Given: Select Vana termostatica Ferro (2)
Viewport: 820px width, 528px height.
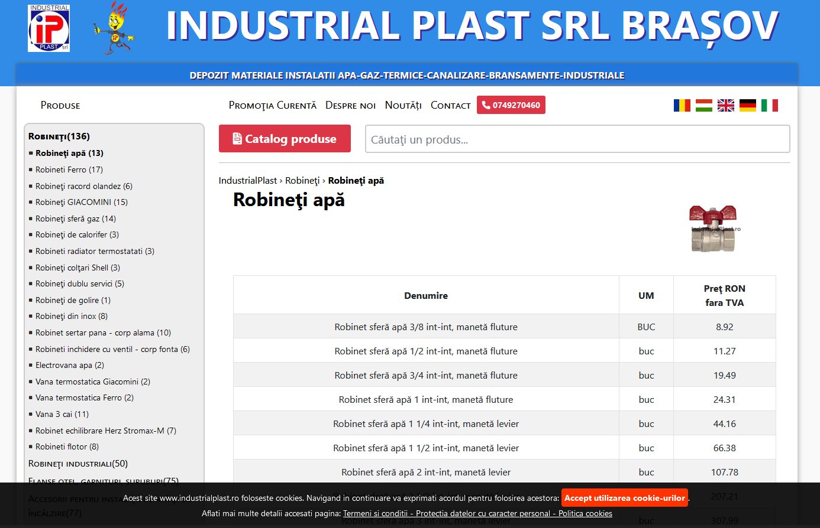Looking at the screenshot, I should 85,397.
